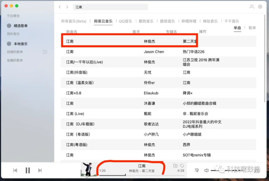The width and height of the screenshot is (269, 181).
Task: Click album 小卢瞎唱唱
Action: [x=192, y=134]
